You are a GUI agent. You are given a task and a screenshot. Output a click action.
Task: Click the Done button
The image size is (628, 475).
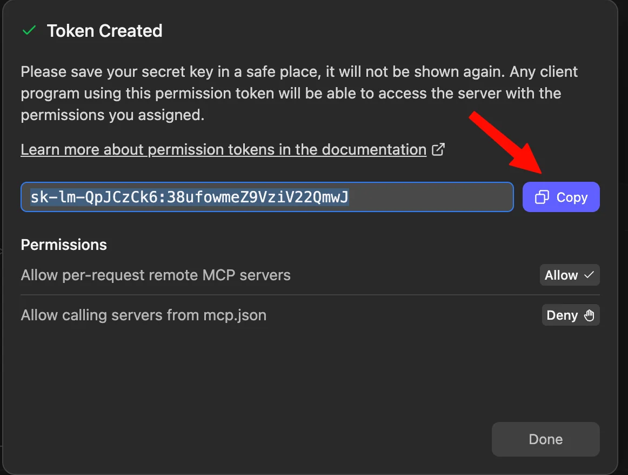(545, 439)
